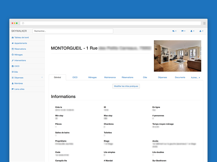Open Membres in sidebar

tap(27, 83)
